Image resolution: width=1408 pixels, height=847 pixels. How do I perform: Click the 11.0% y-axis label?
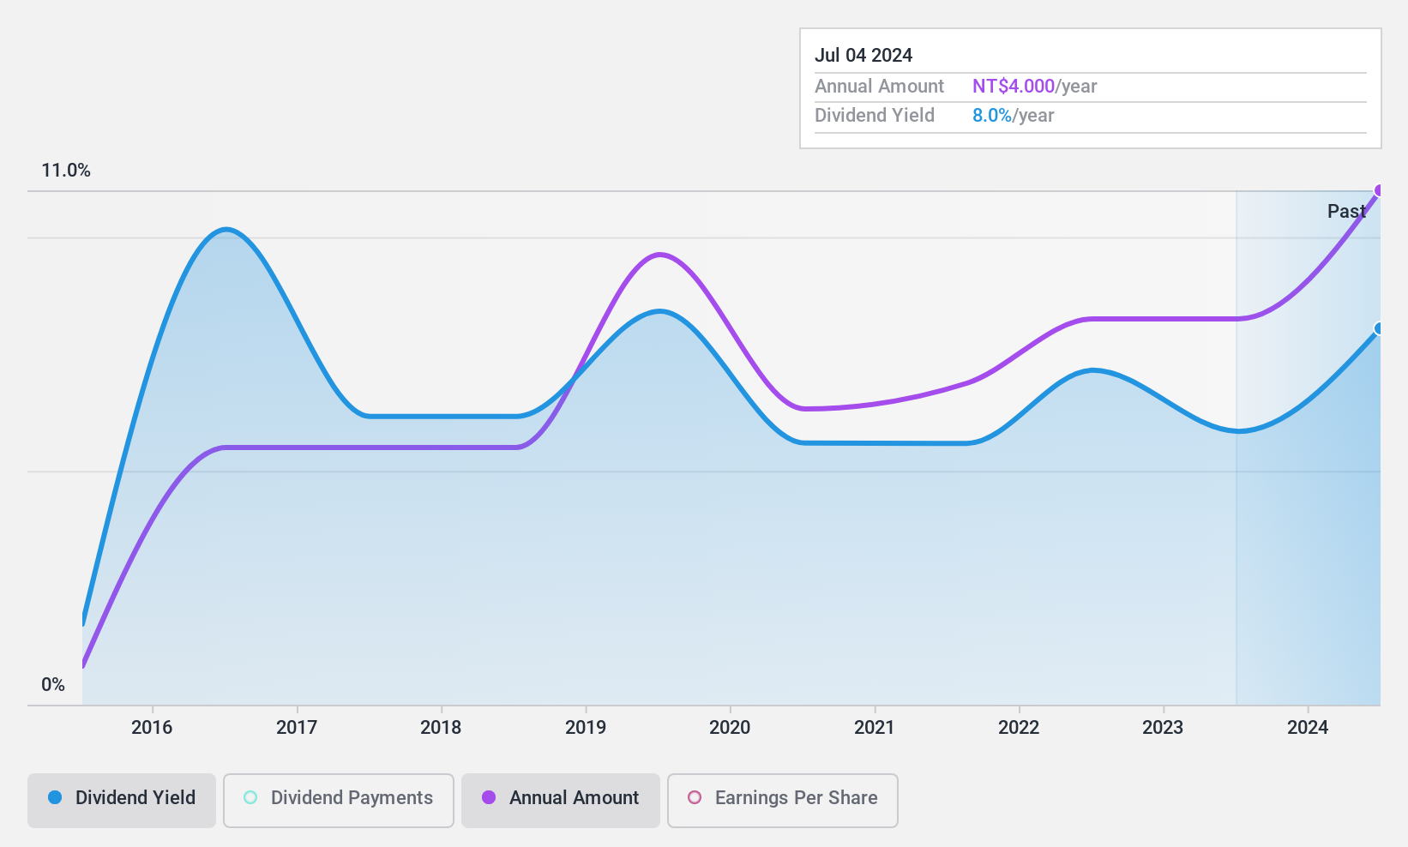(66, 171)
